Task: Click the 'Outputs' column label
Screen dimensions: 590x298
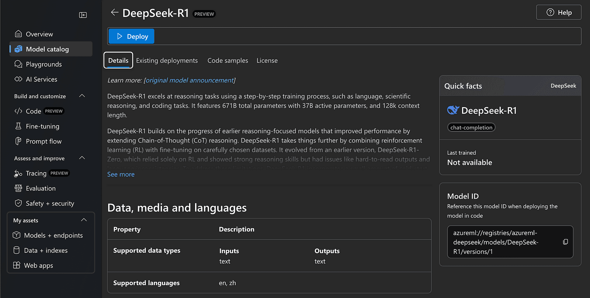Action: [327, 251]
